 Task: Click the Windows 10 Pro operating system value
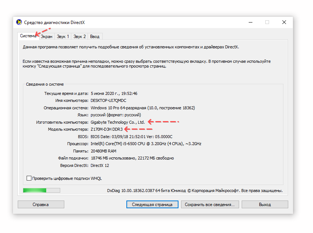(143, 108)
